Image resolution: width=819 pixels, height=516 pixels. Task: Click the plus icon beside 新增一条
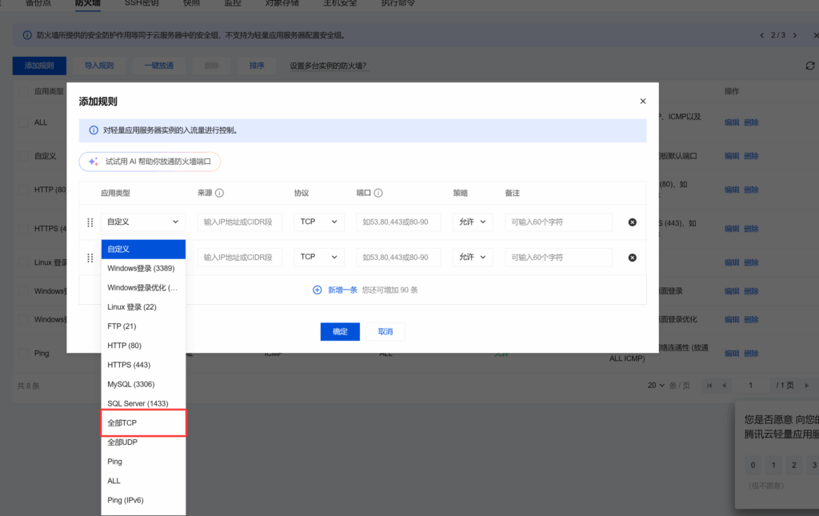click(x=317, y=290)
